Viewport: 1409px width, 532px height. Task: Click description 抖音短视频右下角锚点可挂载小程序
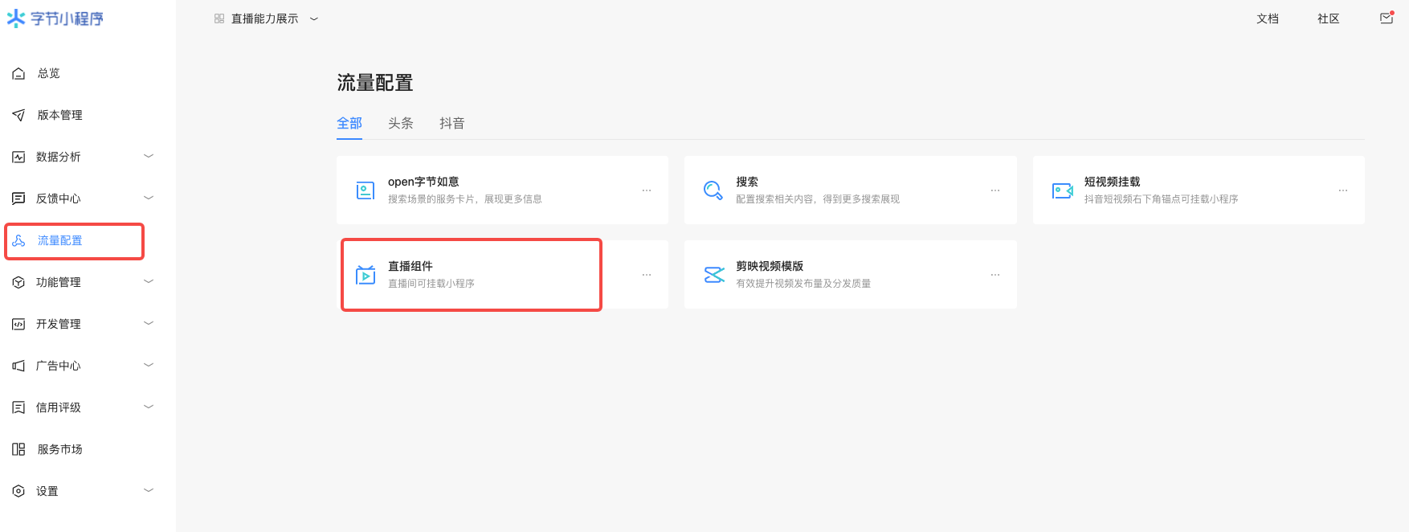pyautogui.click(x=1161, y=199)
